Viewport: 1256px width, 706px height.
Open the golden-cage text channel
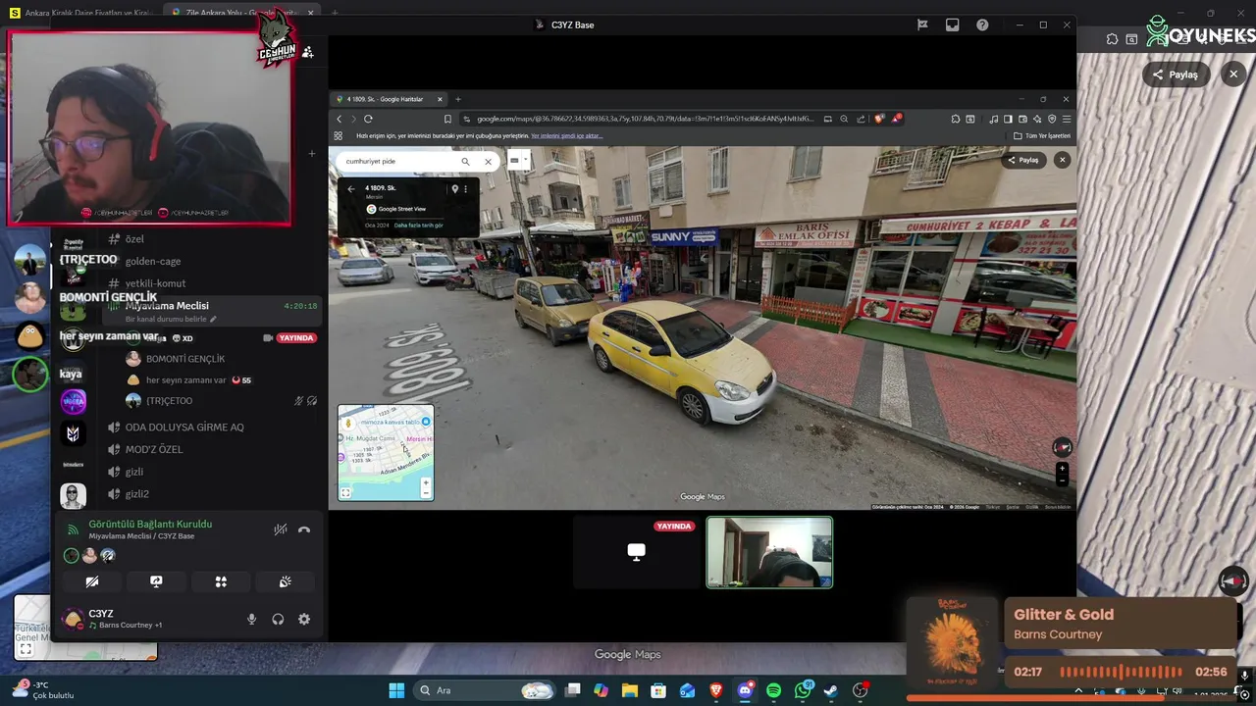point(152,262)
